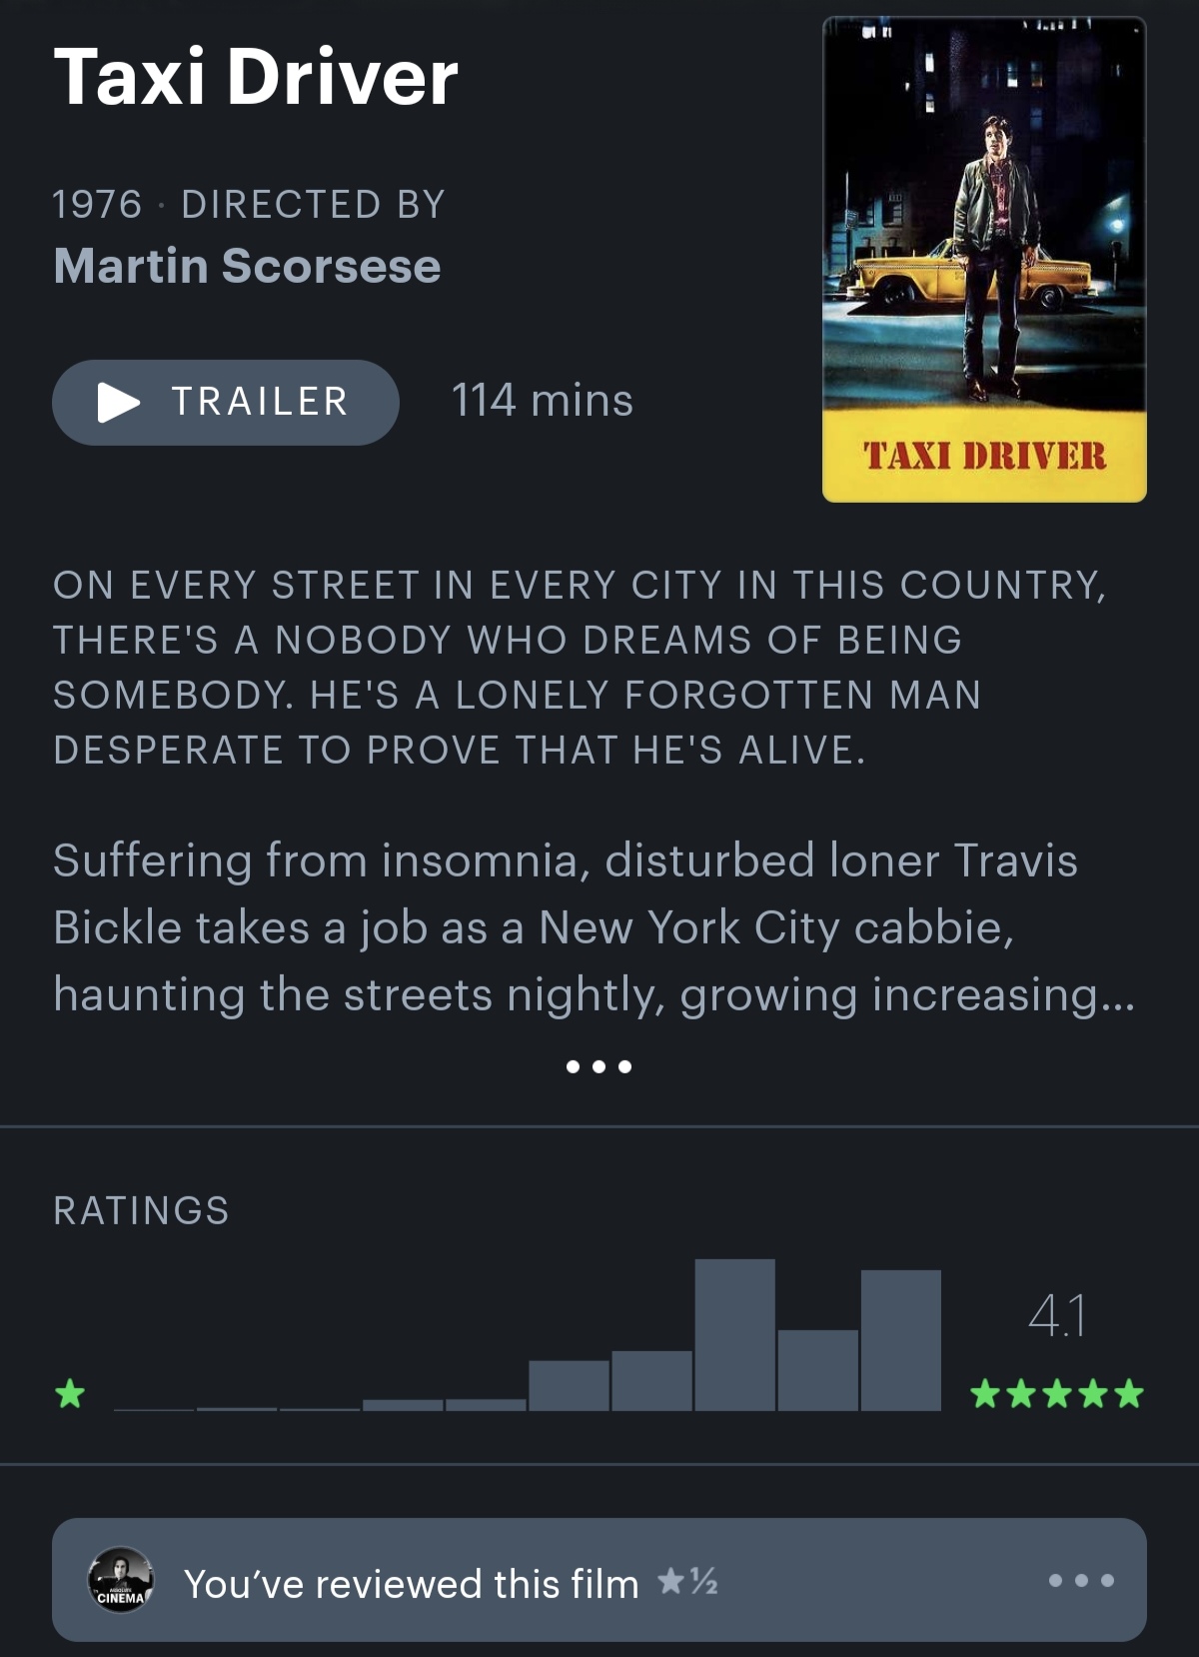Expand truncated description paragraph text
The width and height of the screenshot is (1199, 1657).
pyautogui.click(x=594, y=927)
